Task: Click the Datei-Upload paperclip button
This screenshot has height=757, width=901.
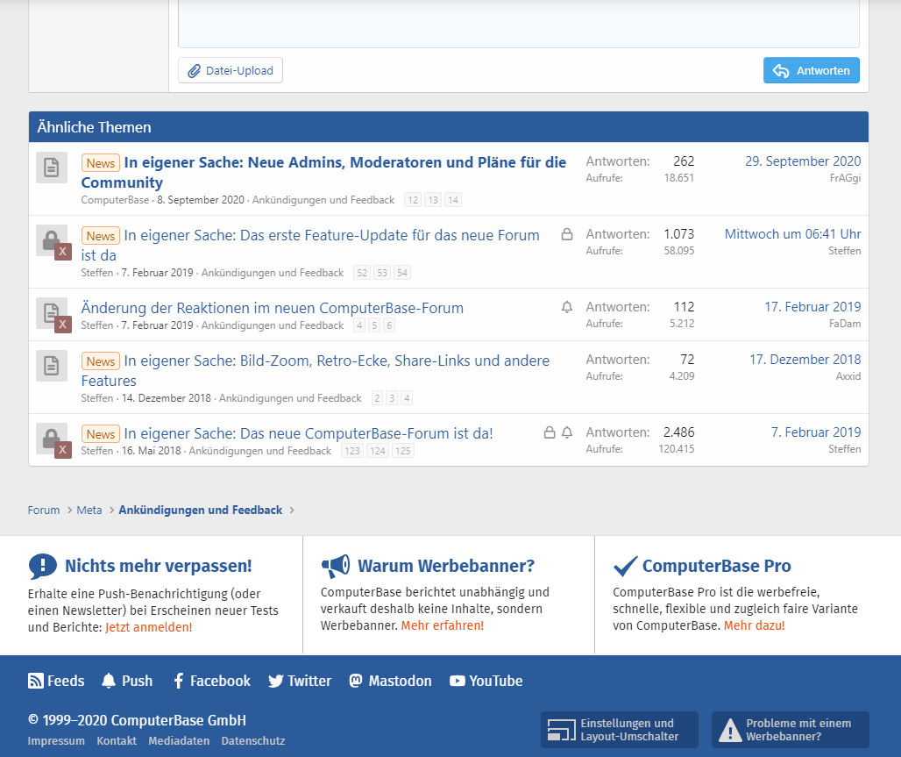Action: pos(230,70)
